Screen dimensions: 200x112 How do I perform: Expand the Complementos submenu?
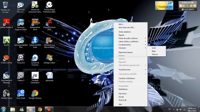pos(131,45)
